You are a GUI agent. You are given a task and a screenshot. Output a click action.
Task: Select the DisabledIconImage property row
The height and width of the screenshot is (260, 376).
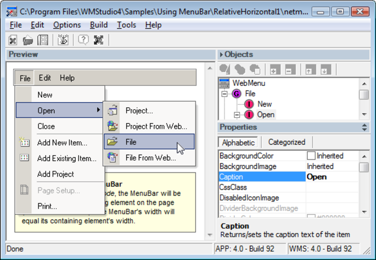289,198
